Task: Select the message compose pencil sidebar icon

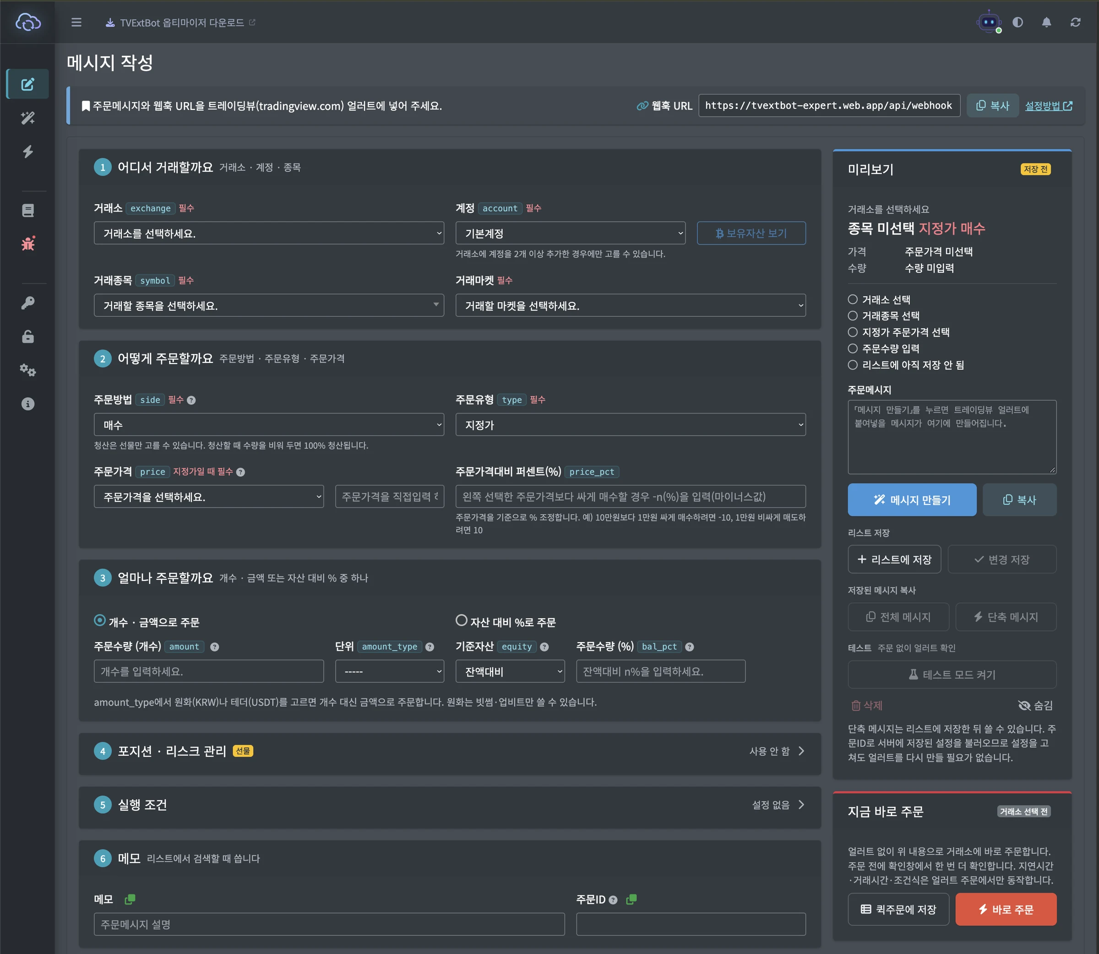Action: tap(27, 84)
